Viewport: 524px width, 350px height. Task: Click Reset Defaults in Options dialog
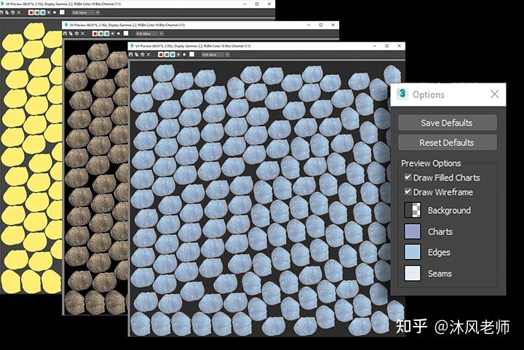(447, 143)
